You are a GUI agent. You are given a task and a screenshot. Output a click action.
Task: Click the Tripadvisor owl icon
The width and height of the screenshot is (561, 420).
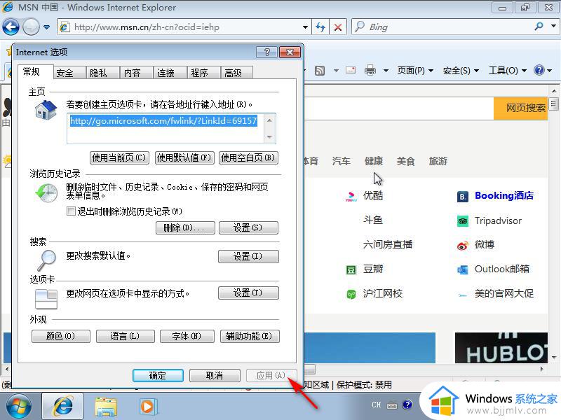pyautogui.click(x=463, y=221)
